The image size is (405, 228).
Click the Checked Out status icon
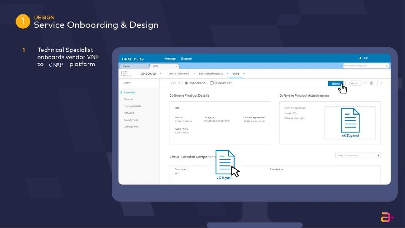coord(212,83)
